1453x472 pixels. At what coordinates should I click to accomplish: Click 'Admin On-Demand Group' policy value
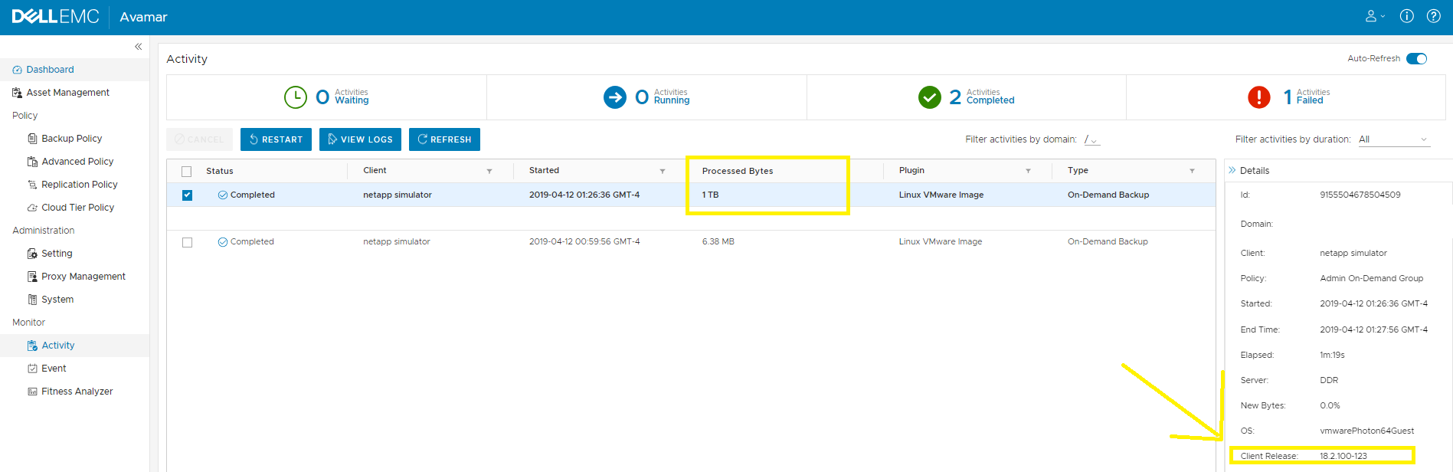(1371, 279)
